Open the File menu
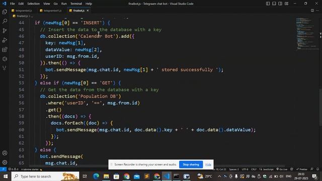 [12, 4]
